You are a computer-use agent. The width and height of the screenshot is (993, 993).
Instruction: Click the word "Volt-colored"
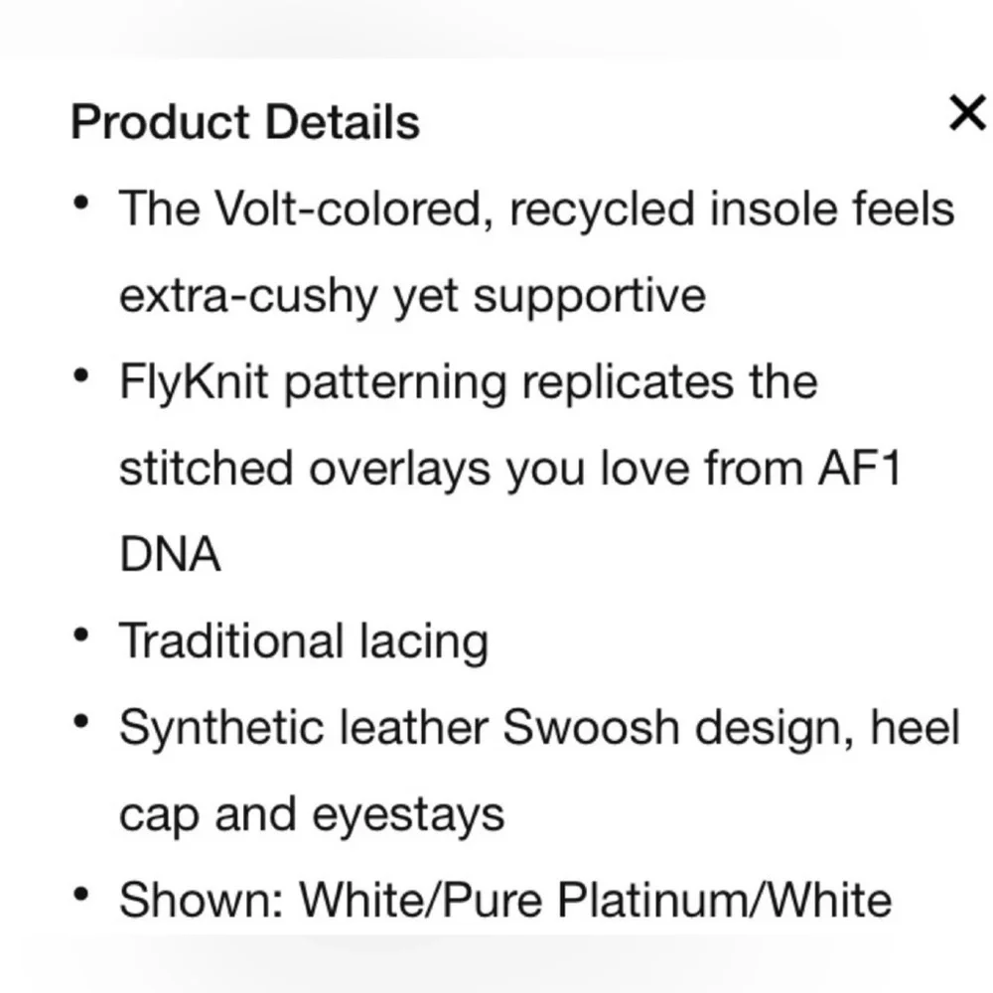tap(355, 209)
